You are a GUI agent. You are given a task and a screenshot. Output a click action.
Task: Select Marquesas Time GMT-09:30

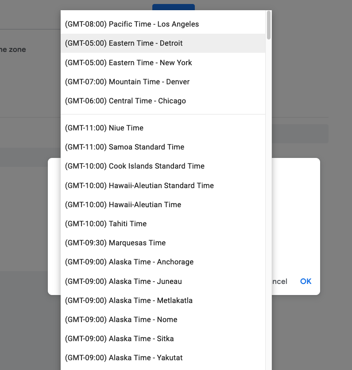pyautogui.click(x=115, y=243)
